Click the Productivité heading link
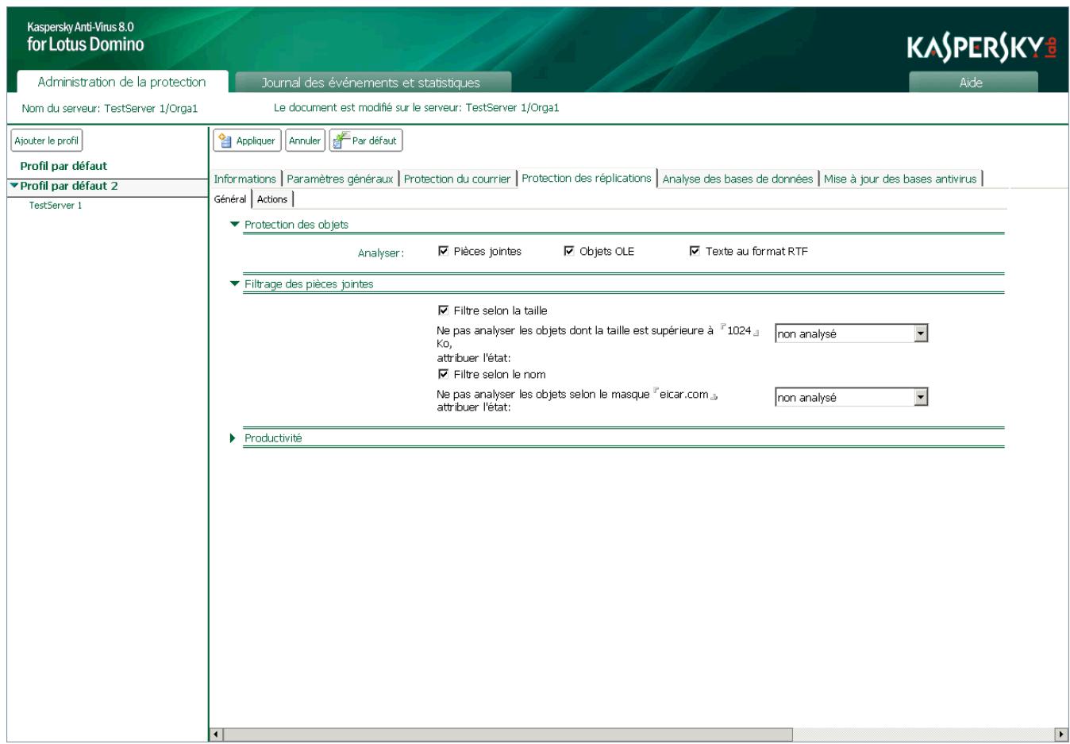The width and height of the screenshot is (1070, 744). [x=273, y=438]
